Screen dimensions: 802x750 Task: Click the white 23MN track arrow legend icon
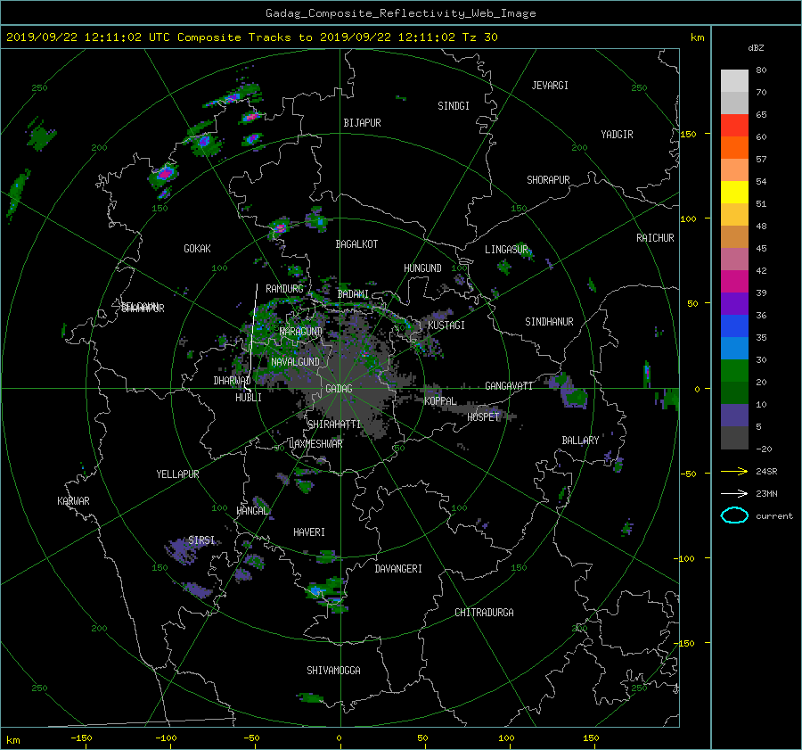pos(734,493)
